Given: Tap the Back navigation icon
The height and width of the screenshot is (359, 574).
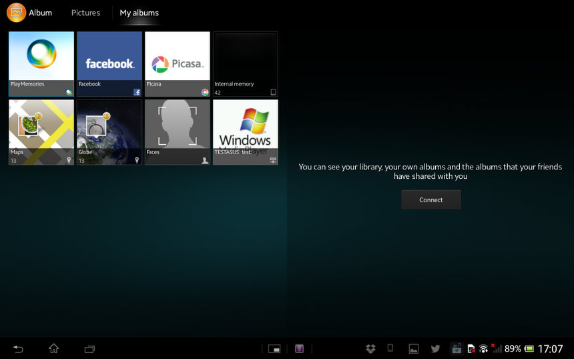Looking at the screenshot, I should click(x=18, y=349).
